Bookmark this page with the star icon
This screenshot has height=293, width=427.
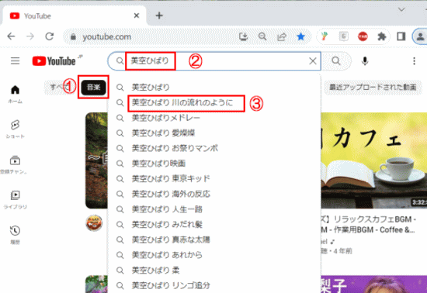(x=300, y=36)
